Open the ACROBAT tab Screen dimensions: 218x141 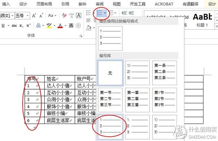tap(164, 4)
